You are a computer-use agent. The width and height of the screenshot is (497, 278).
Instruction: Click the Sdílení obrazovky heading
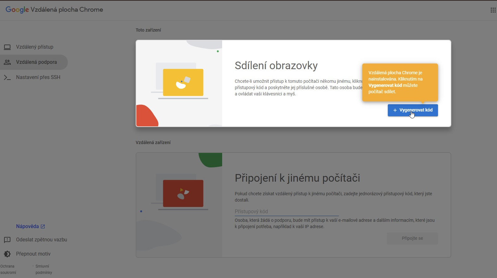tap(276, 66)
